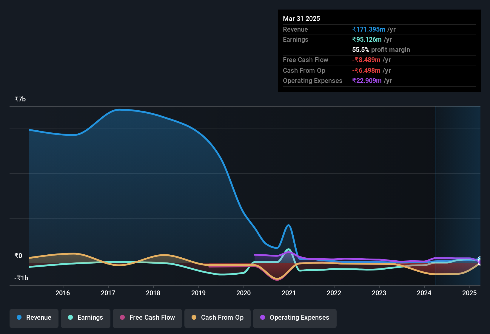The width and height of the screenshot is (490, 334).
Task: Click the data point markers at chart's right edge
Action: tap(480, 261)
